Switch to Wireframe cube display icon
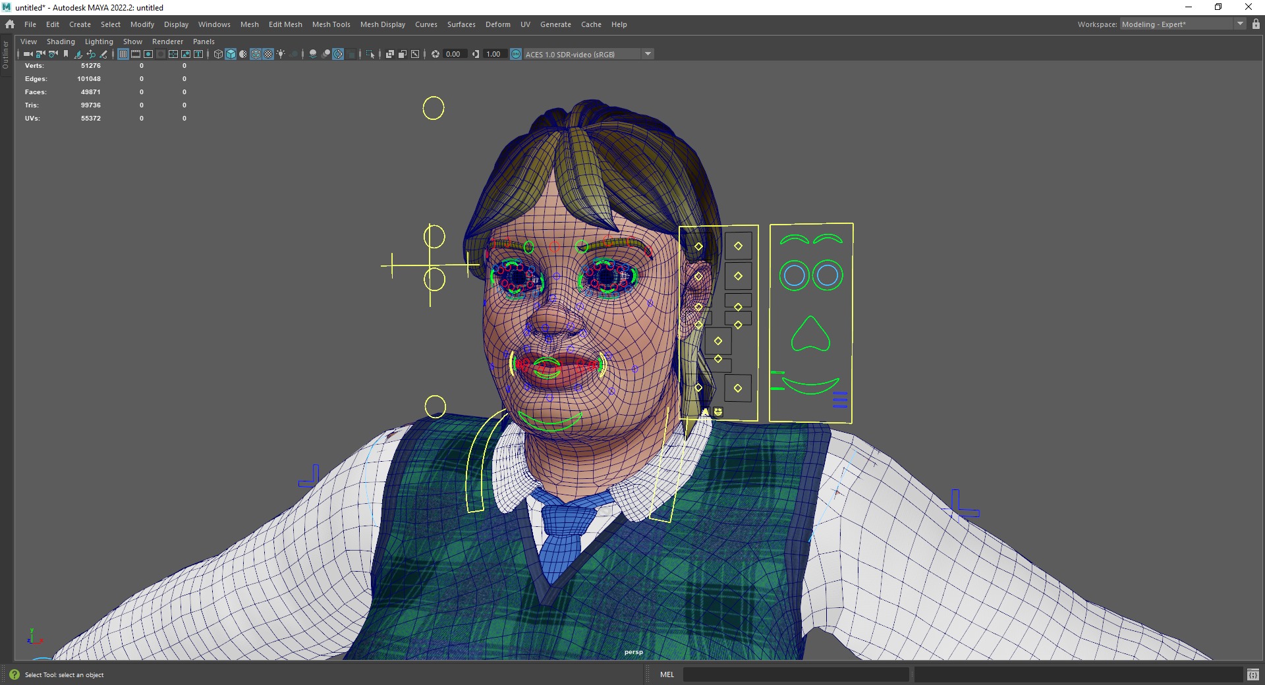Screen dimensions: 1265x685 (218, 54)
